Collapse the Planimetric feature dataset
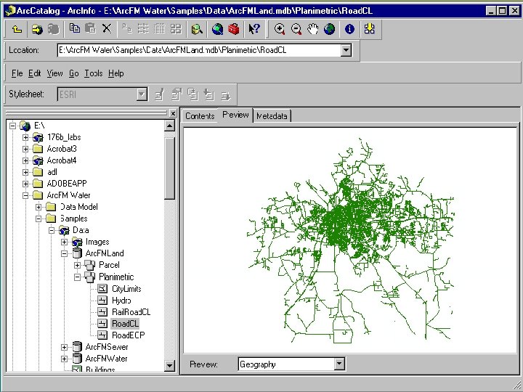 [77, 277]
